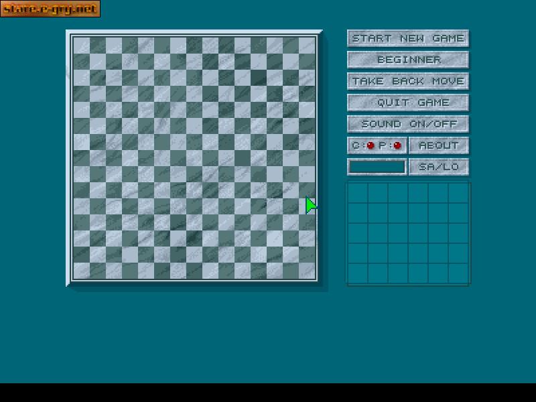This screenshot has height=402, width=536.
Task: Click on the marble checkered game board
Action: pyautogui.click(x=194, y=158)
